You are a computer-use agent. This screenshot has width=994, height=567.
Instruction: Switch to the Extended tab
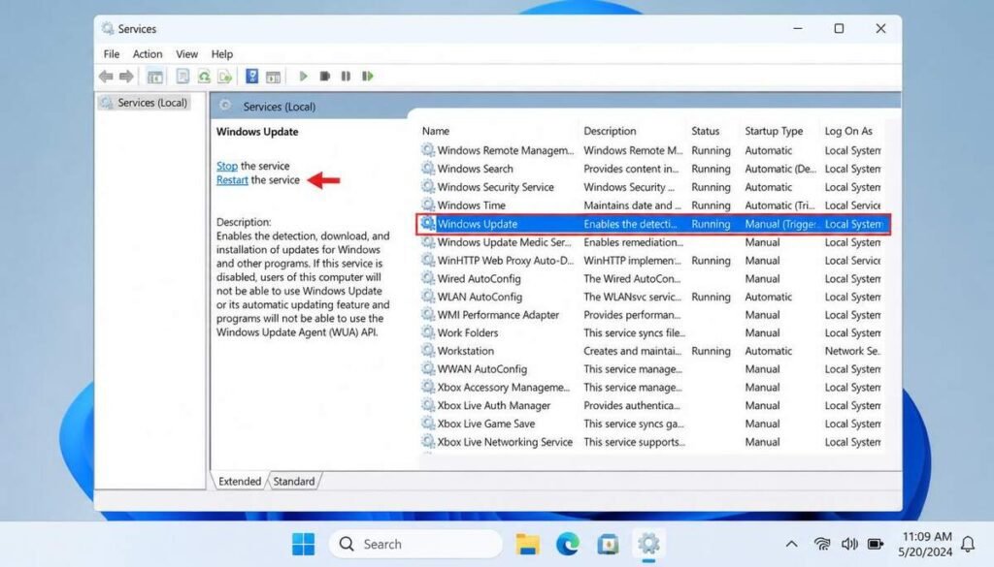tap(240, 482)
